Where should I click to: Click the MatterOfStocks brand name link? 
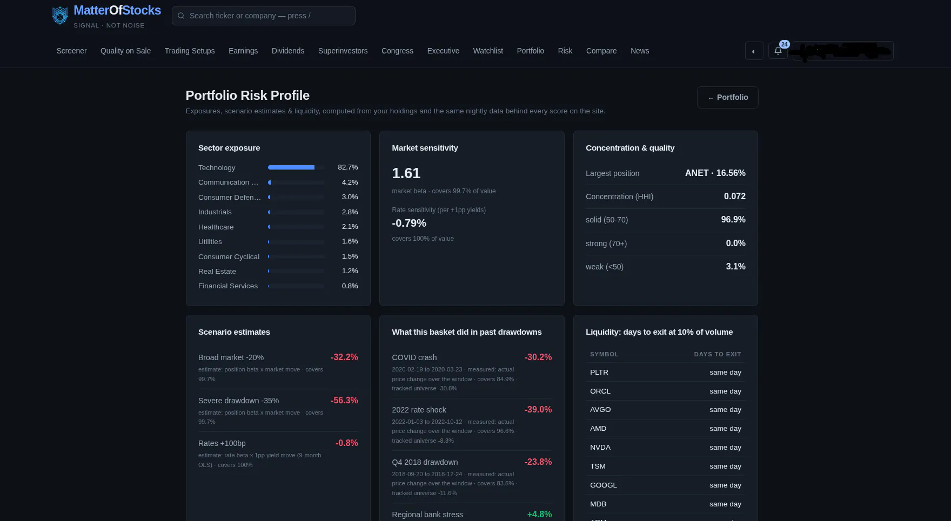tap(117, 10)
